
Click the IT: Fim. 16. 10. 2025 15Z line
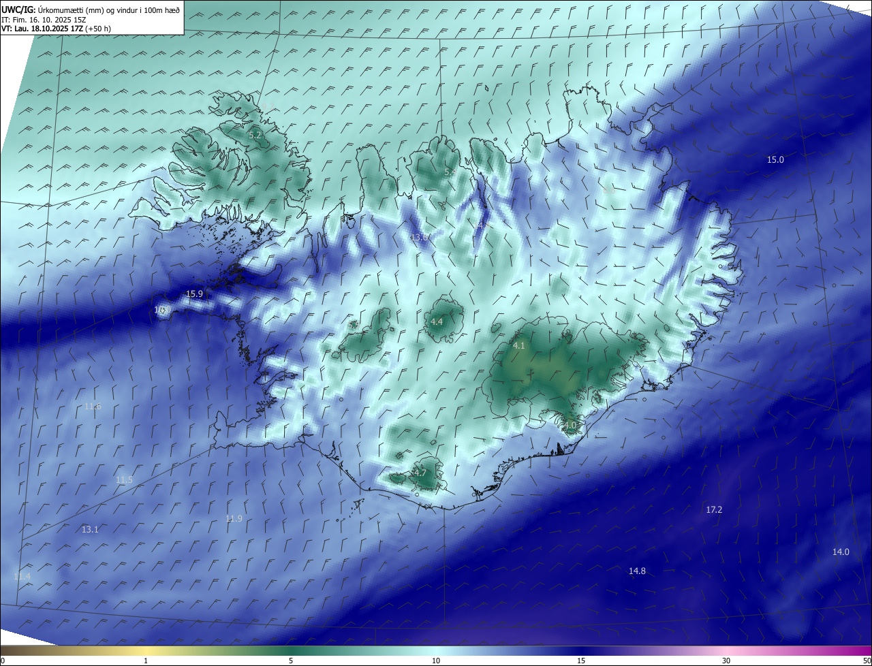tap(44, 20)
